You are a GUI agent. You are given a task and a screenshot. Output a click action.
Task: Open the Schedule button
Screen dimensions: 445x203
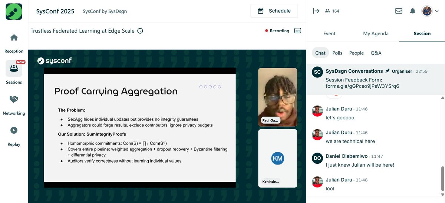[x=274, y=11]
